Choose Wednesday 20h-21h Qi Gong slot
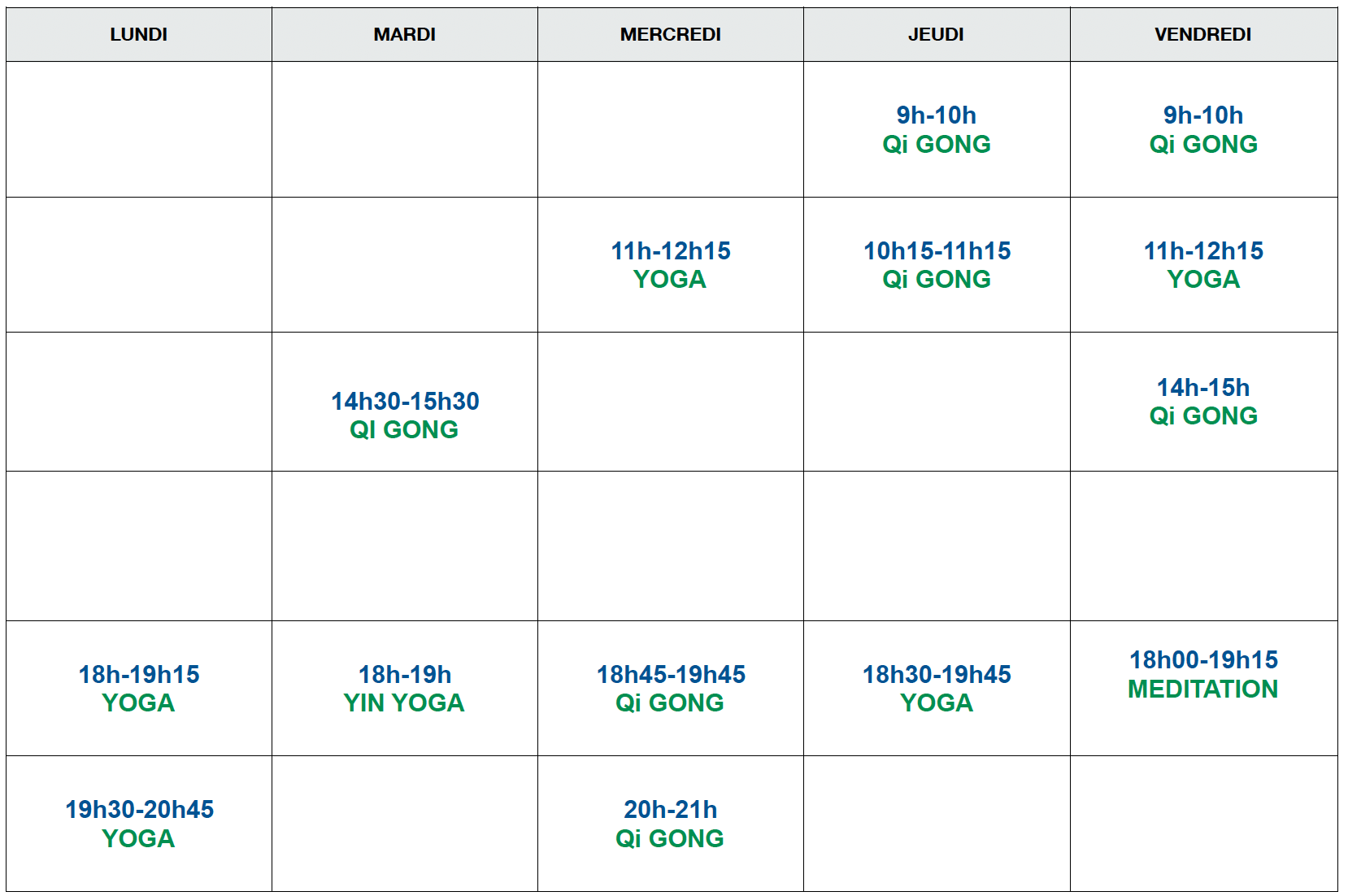This screenshot has width=1348, height=896. click(x=671, y=824)
